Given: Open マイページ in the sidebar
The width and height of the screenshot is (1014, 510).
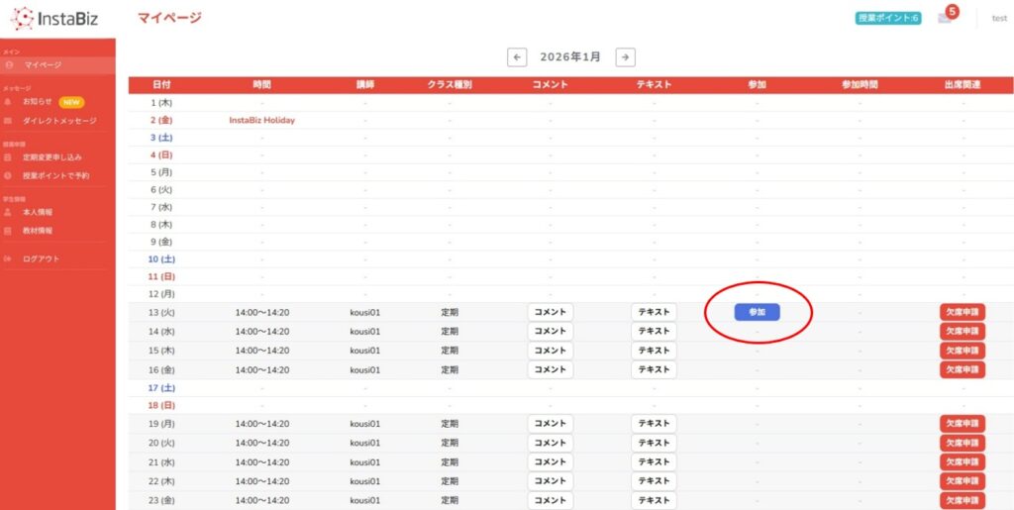Looking at the screenshot, I should pos(43,65).
